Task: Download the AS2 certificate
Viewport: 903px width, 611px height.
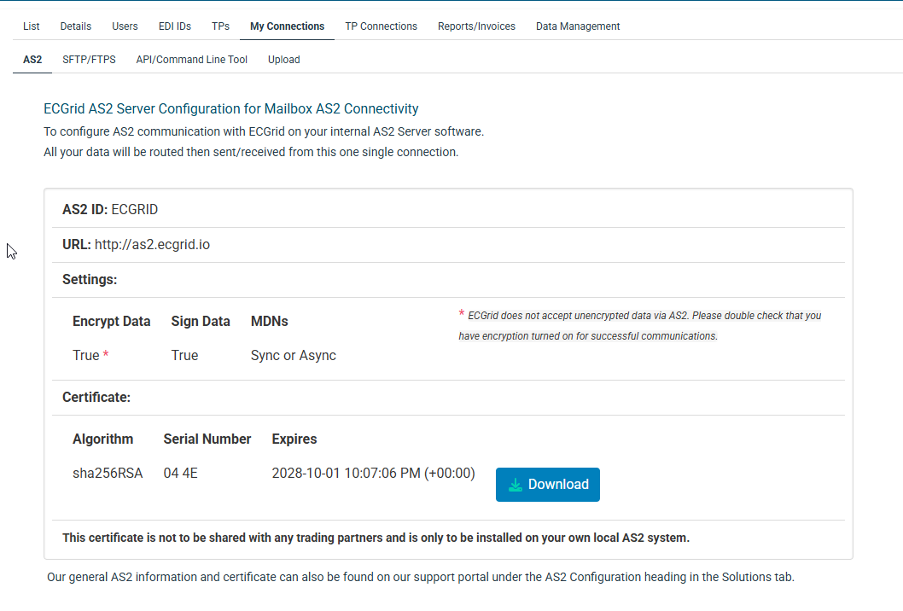Action: pos(547,485)
